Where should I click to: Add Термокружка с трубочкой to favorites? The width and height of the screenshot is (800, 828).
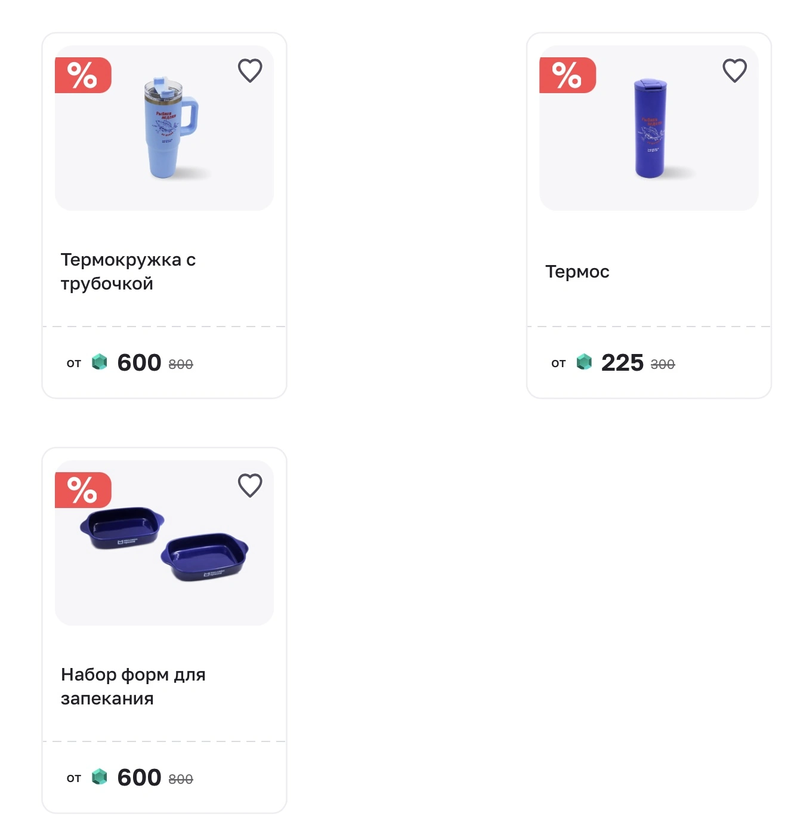(250, 70)
